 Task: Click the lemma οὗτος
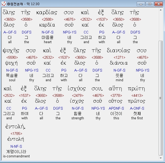(x=115, y=101)
